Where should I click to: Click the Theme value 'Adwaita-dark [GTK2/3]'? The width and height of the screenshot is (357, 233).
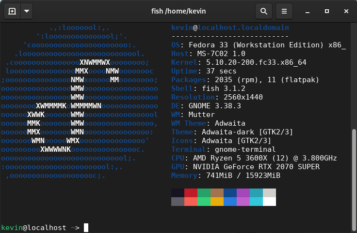[x=247, y=132]
